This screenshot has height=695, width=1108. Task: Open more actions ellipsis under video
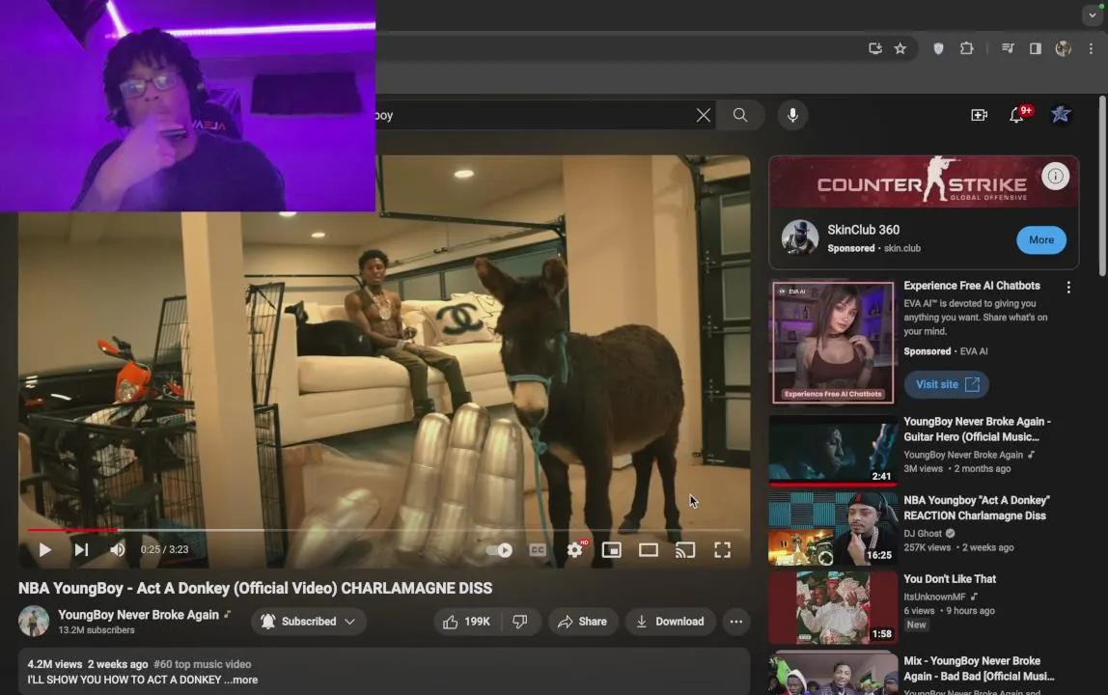tap(735, 622)
